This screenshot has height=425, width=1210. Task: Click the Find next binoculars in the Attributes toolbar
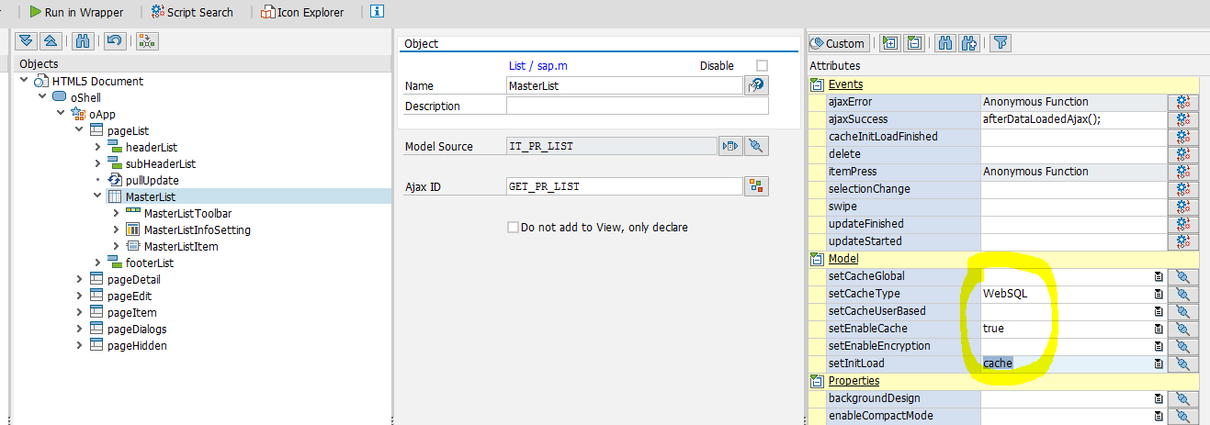click(968, 43)
